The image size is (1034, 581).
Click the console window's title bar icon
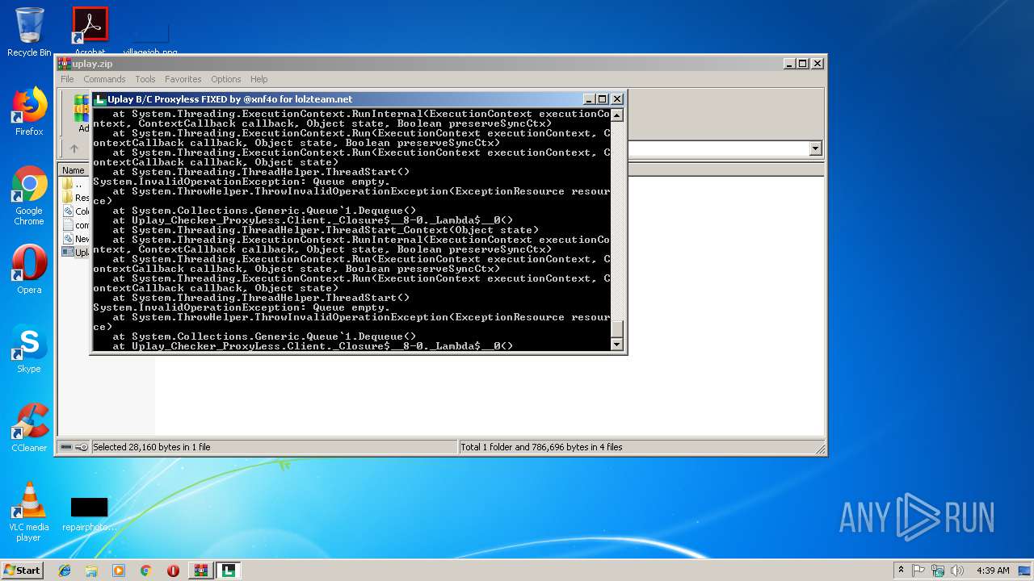[100, 99]
